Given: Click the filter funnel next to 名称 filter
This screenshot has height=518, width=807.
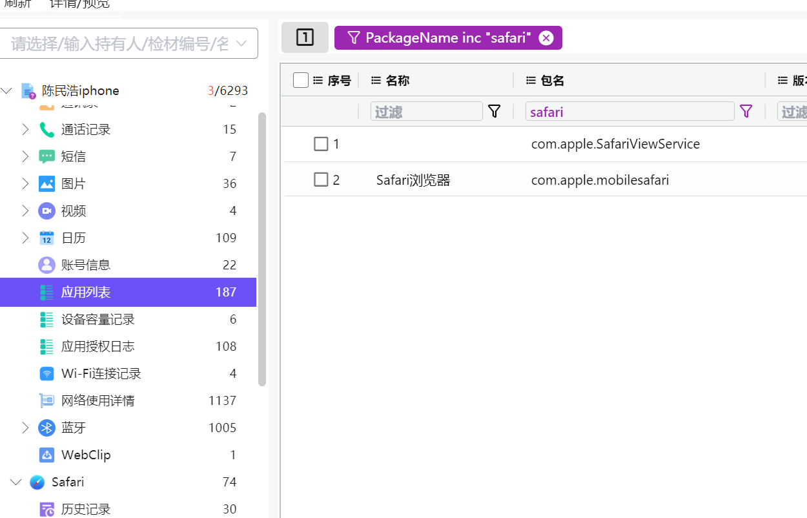Looking at the screenshot, I should pos(494,112).
